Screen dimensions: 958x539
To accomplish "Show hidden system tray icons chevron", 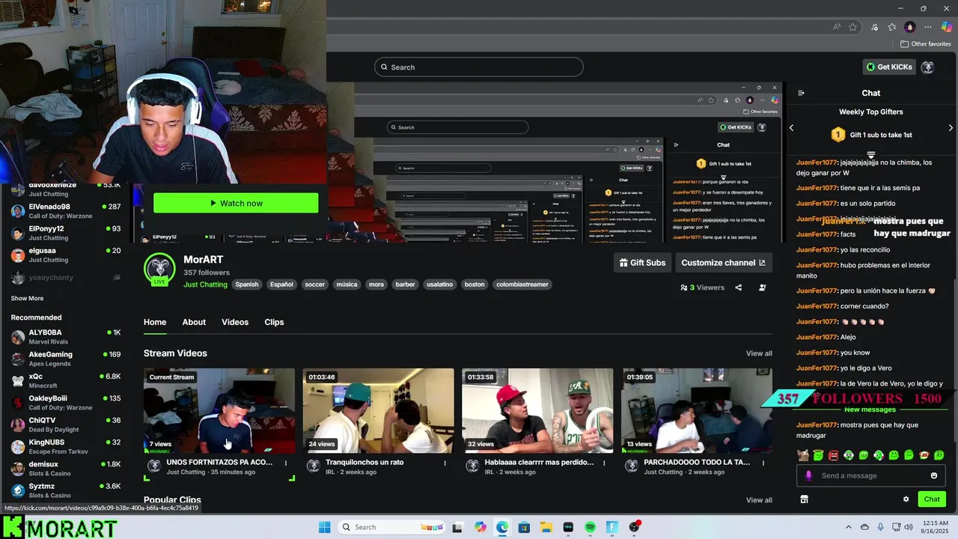I will tap(849, 527).
